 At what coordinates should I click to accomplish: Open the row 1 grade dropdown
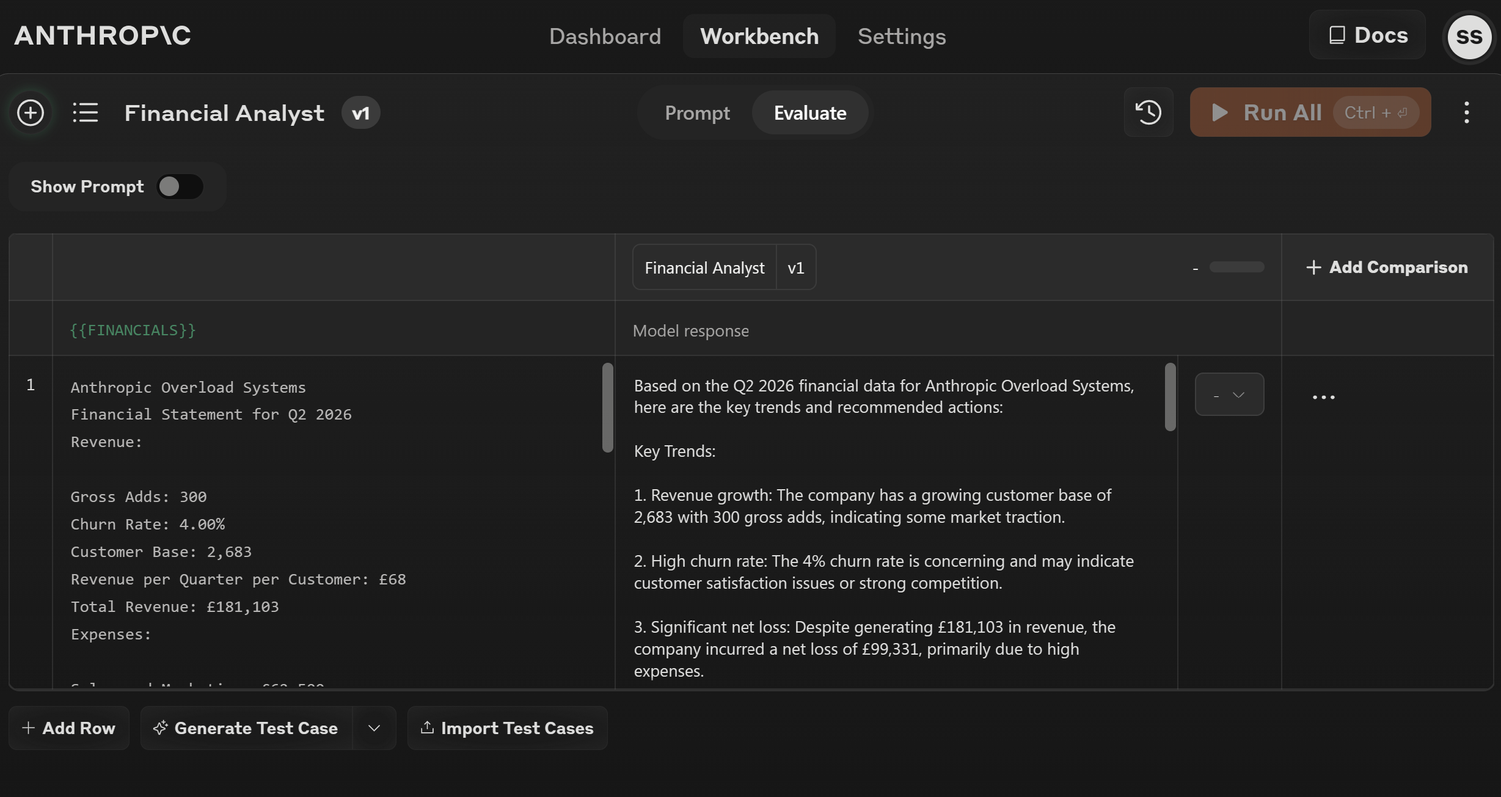(1229, 395)
